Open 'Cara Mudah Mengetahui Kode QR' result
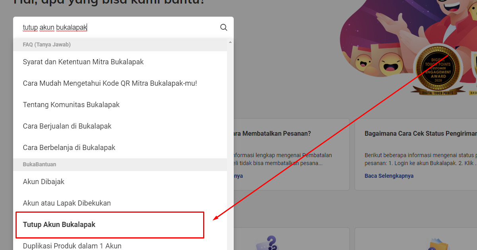The image size is (477, 250). click(120, 83)
